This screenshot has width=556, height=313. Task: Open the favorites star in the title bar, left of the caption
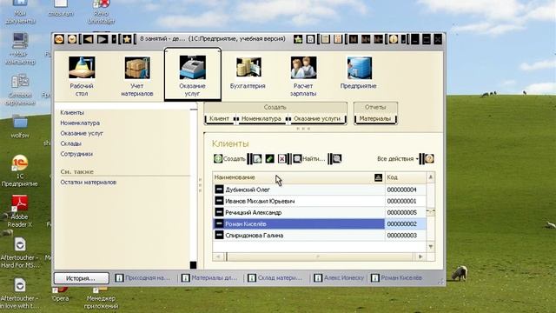(x=127, y=39)
